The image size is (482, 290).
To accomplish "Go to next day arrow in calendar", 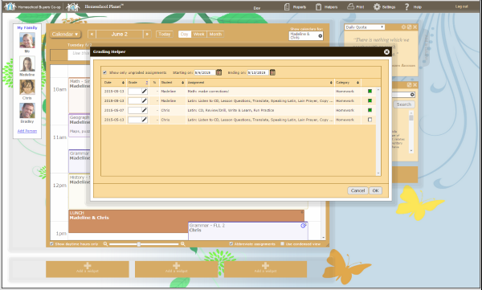I will 147,34.
